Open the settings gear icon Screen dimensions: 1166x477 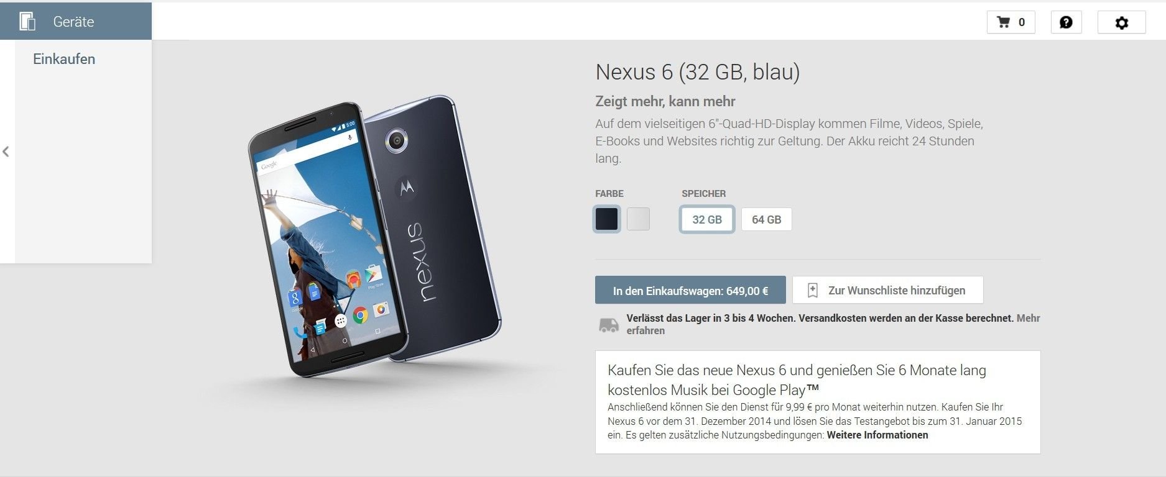(x=1121, y=23)
